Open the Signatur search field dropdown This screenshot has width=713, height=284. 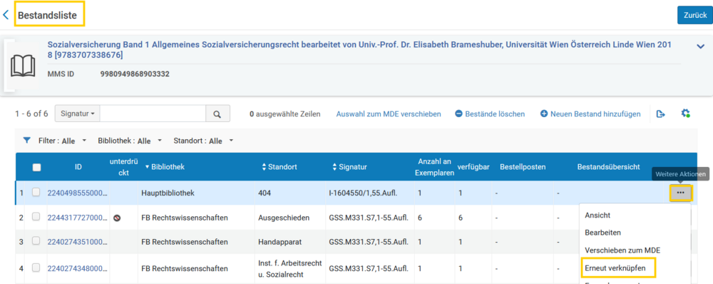click(x=77, y=114)
